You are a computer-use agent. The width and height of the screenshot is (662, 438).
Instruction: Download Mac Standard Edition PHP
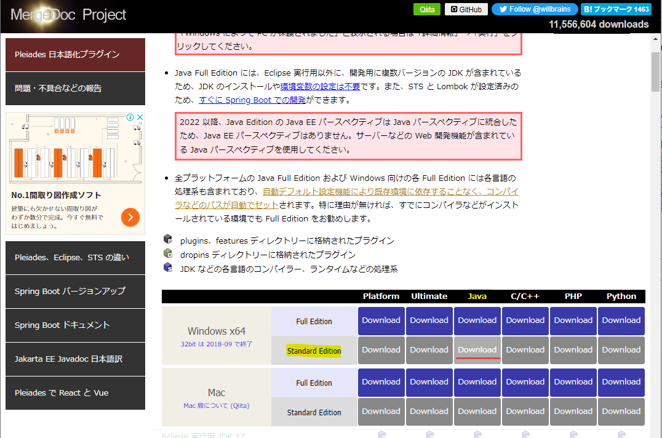point(573,412)
